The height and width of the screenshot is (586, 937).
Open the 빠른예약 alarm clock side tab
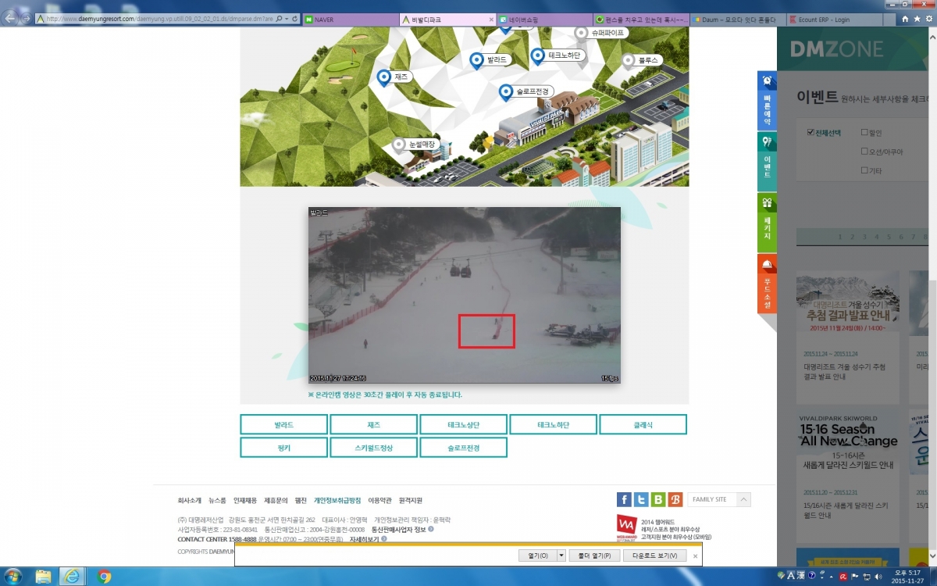767,100
